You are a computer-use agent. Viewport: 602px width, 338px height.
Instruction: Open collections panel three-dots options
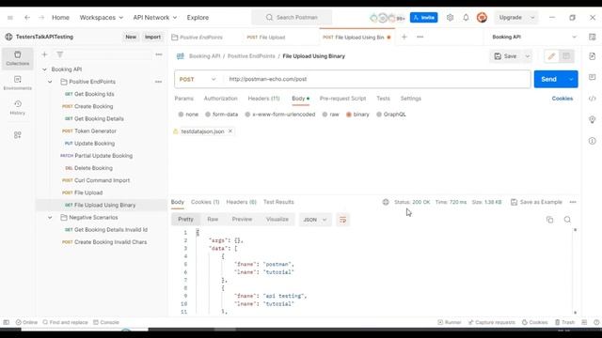pos(159,54)
